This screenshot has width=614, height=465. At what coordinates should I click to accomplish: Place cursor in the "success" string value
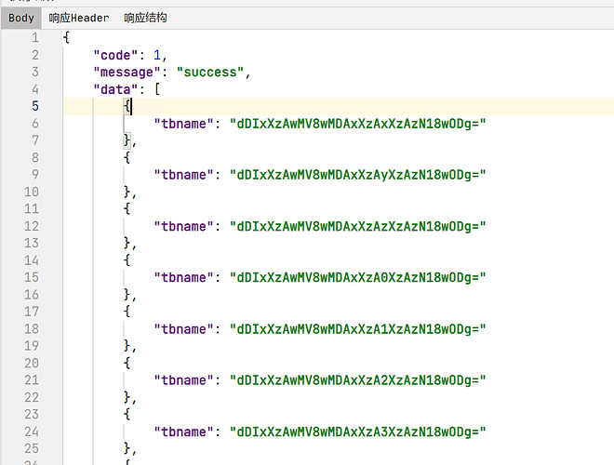coord(213,72)
